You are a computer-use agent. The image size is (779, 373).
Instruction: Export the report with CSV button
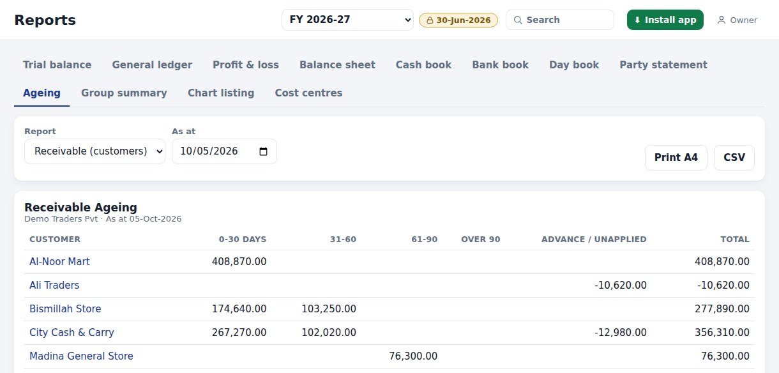click(734, 158)
